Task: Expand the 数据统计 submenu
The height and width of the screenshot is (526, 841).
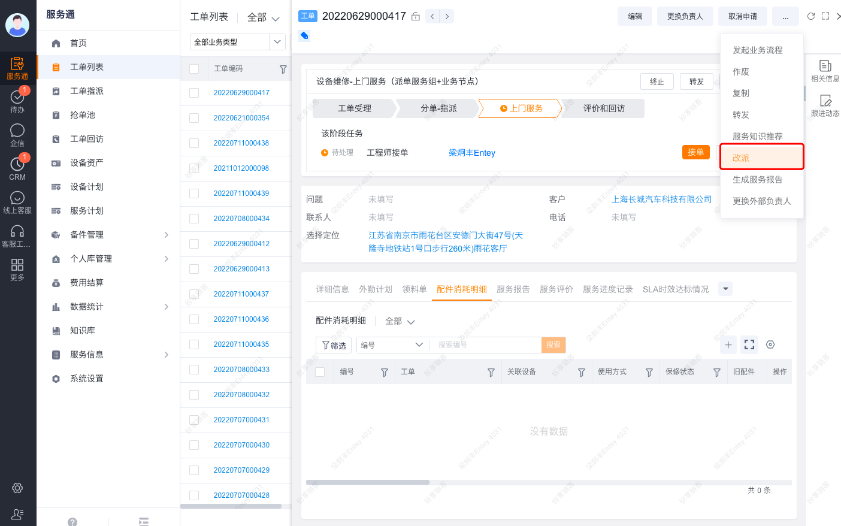Action: click(x=167, y=307)
